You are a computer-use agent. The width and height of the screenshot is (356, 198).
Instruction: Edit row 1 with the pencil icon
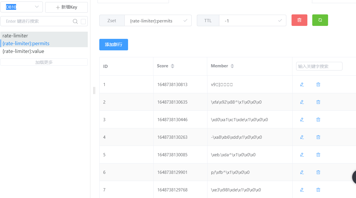pos(302,84)
